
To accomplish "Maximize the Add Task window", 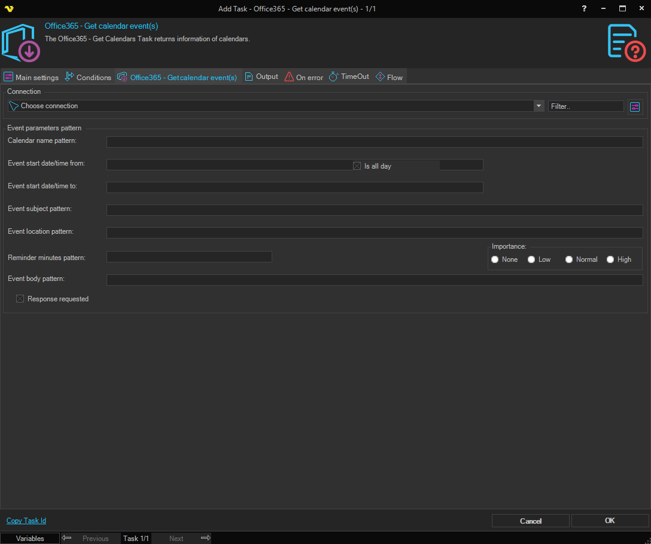I will point(622,8).
